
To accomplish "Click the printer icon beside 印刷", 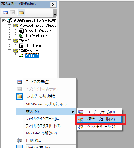I will click(x=19, y=140).
